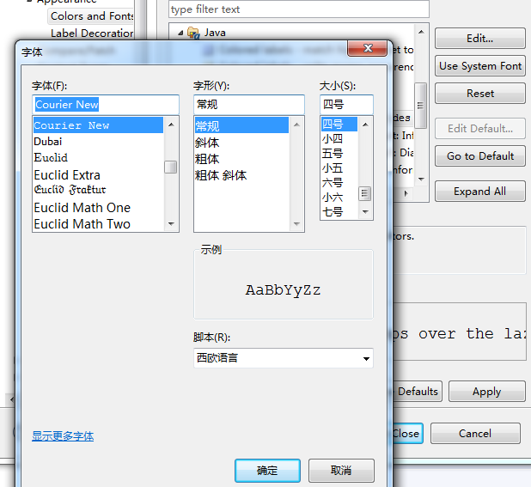
Task: Select Euclid Fraktur font
Action: [98, 190]
